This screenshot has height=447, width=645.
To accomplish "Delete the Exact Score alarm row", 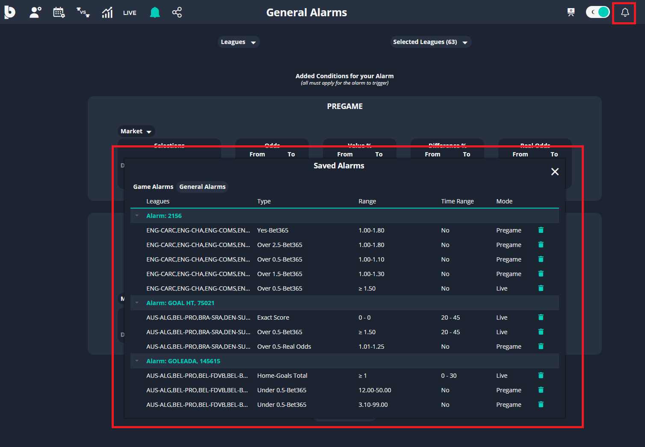I will 541,318.
